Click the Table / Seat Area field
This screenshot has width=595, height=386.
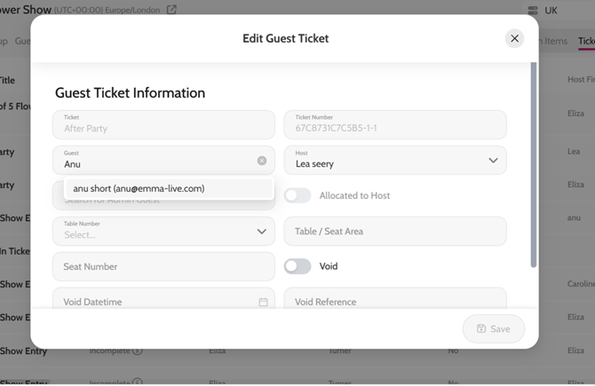pyautogui.click(x=395, y=232)
